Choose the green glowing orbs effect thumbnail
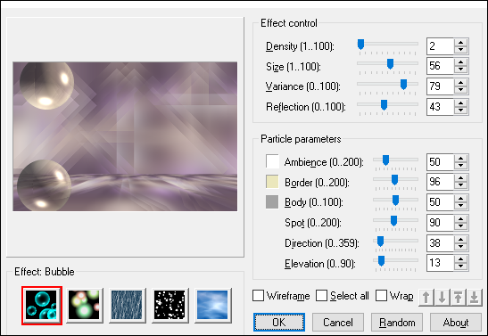 [84, 306]
